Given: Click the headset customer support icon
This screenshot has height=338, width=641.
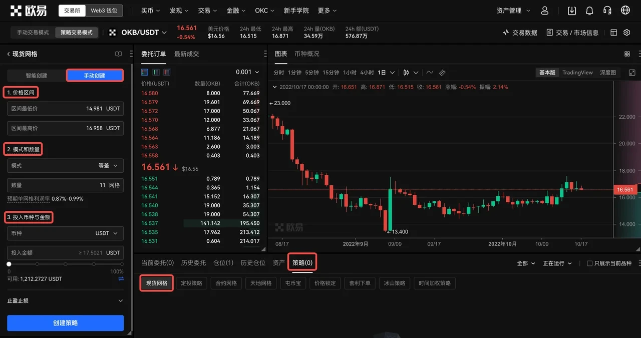Looking at the screenshot, I should tap(607, 10).
